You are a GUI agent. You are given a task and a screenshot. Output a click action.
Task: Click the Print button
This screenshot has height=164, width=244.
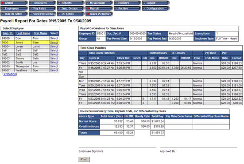[x=84, y=159]
